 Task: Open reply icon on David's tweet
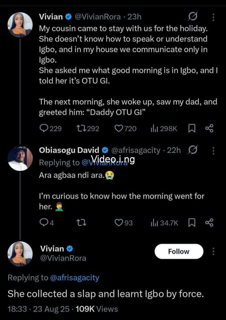43,222
